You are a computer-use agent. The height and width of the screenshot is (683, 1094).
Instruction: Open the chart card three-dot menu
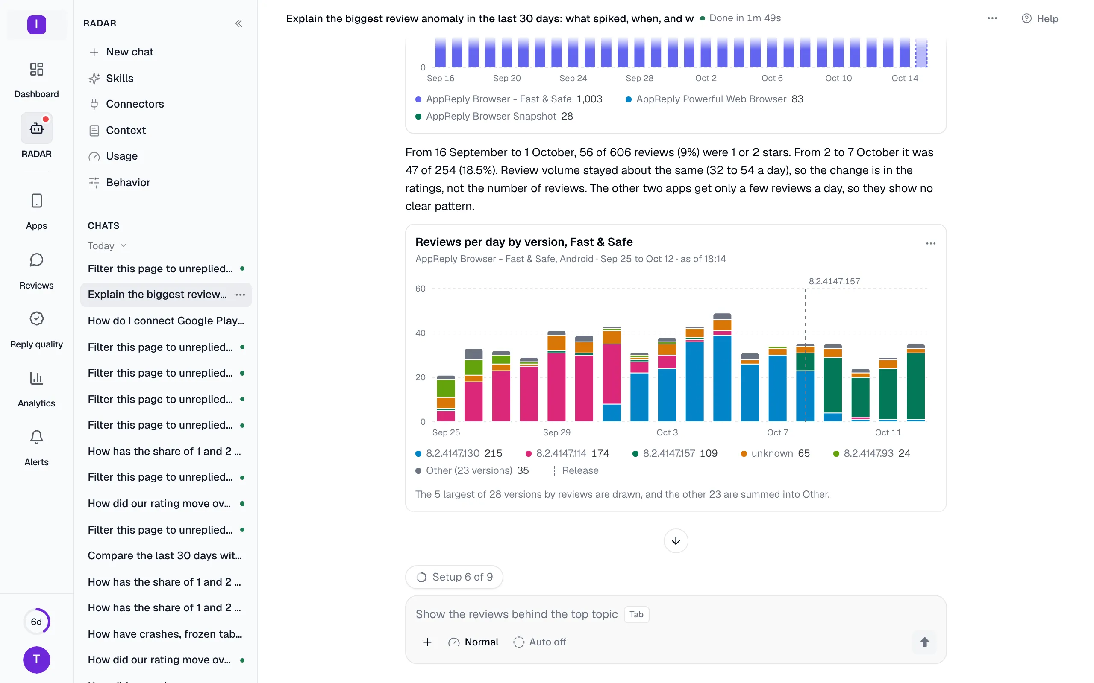[x=930, y=243]
